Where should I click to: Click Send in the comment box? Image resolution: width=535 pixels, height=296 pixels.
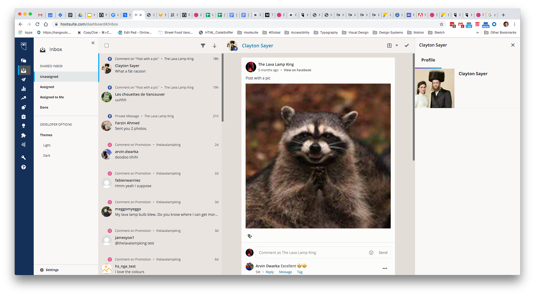383,253
